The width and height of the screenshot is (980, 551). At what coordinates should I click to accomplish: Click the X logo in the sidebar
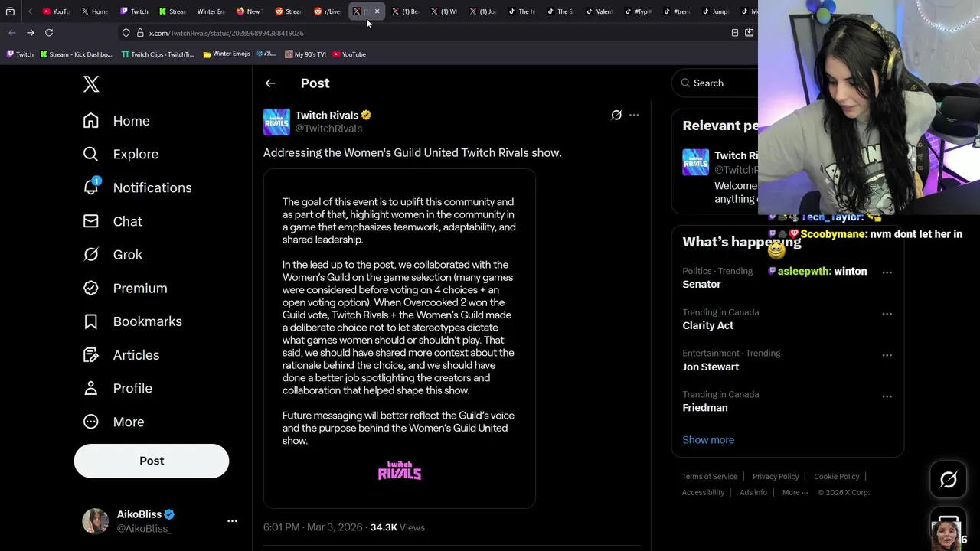(91, 84)
